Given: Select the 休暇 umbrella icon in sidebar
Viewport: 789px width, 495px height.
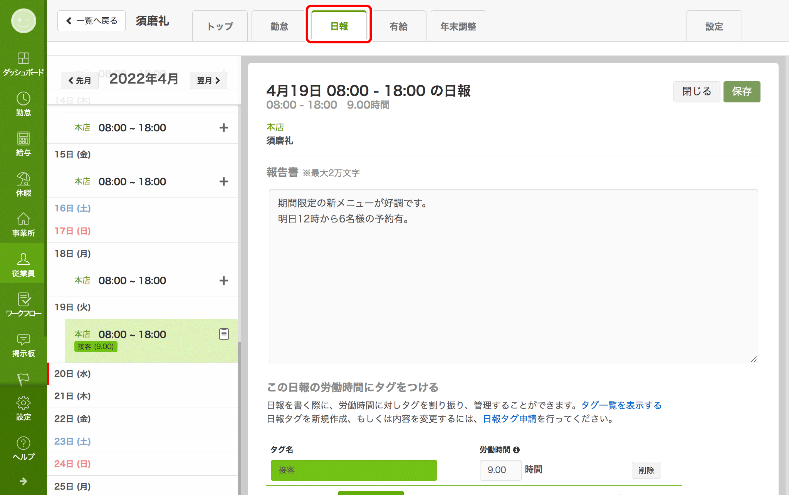Looking at the screenshot, I should pyautogui.click(x=23, y=181).
